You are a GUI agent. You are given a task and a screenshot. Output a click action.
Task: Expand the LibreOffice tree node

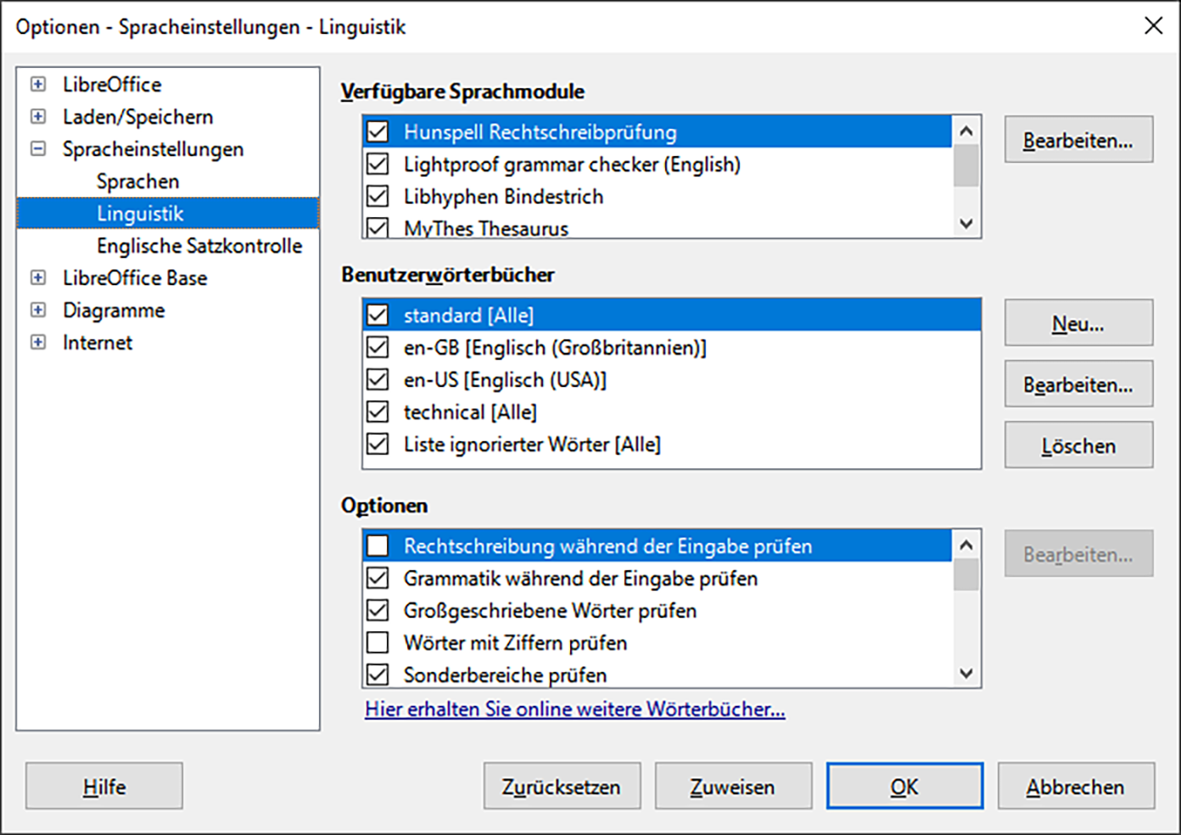(38, 84)
